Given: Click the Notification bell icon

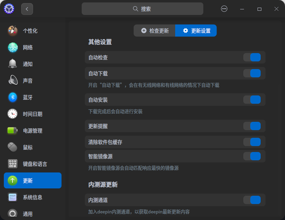Looking at the screenshot, I should [13, 64].
